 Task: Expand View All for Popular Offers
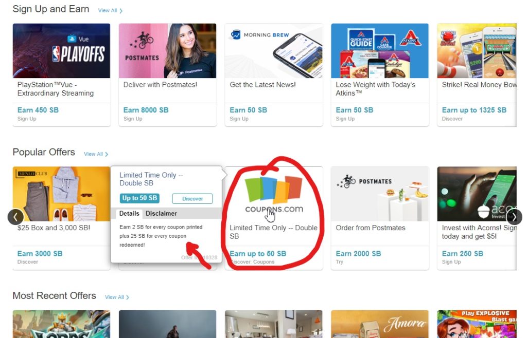[x=96, y=154]
